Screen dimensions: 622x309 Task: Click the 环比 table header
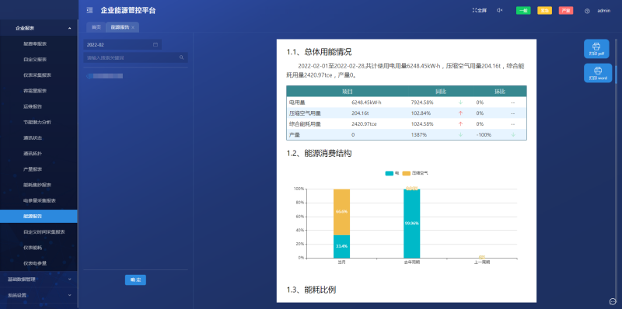coord(500,92)
